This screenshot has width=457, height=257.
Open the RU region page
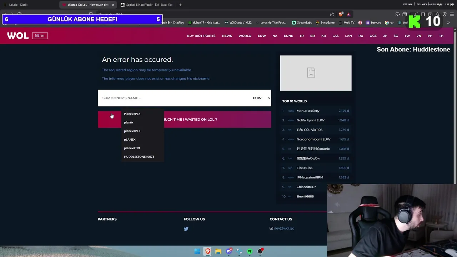coord(361,36)
